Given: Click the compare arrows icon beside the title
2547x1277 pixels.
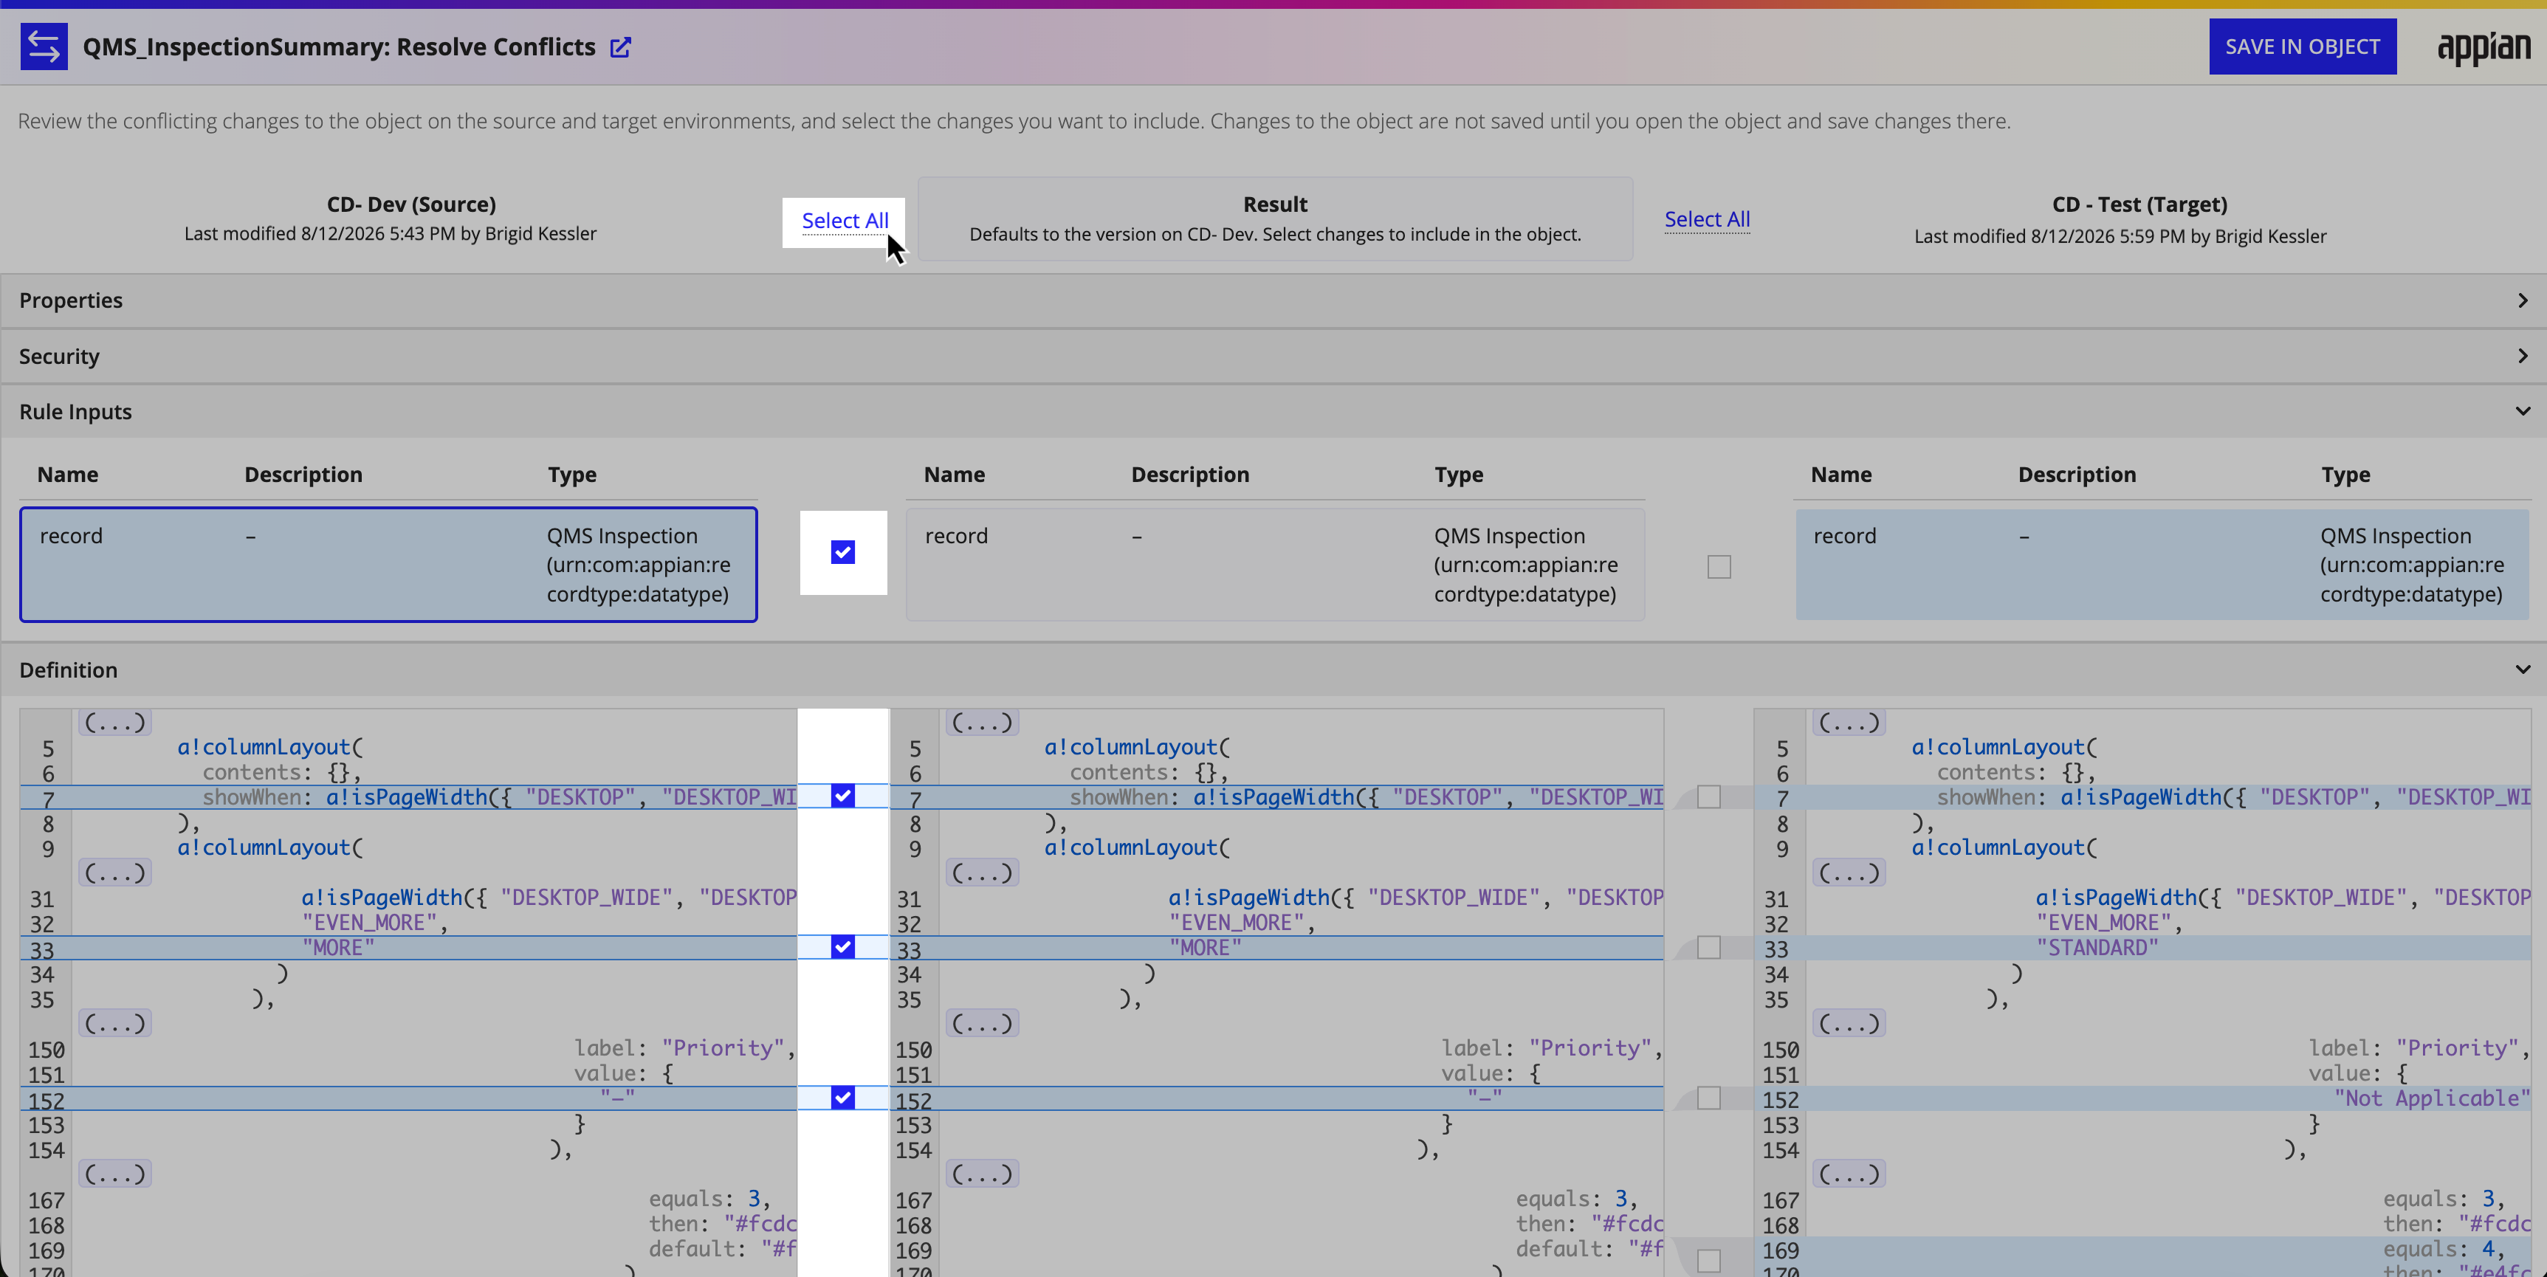Looking at the screenshot, I should tap(44, 47).
